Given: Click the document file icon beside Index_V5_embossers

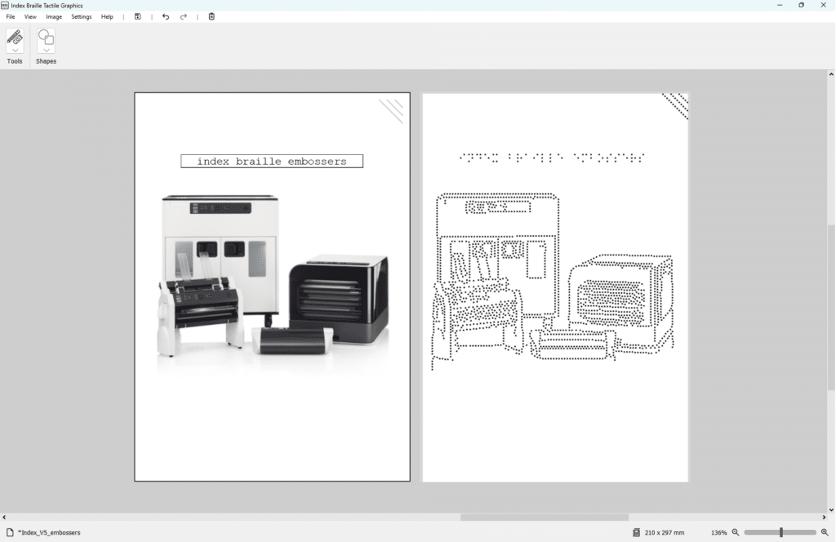Looking at the screenshot, I should coord(11,532).
